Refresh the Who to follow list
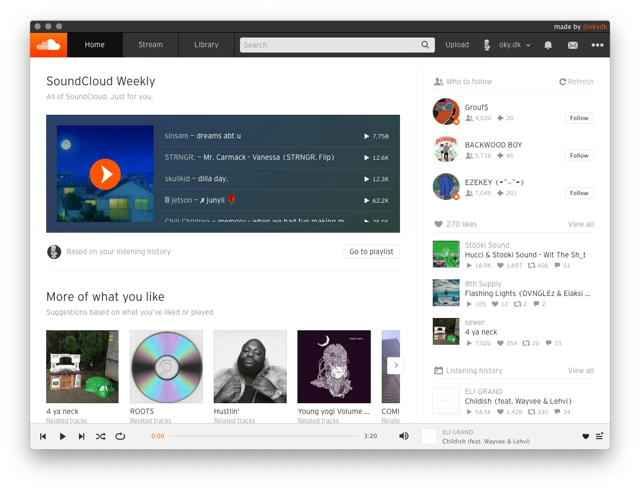 [576, 81]
